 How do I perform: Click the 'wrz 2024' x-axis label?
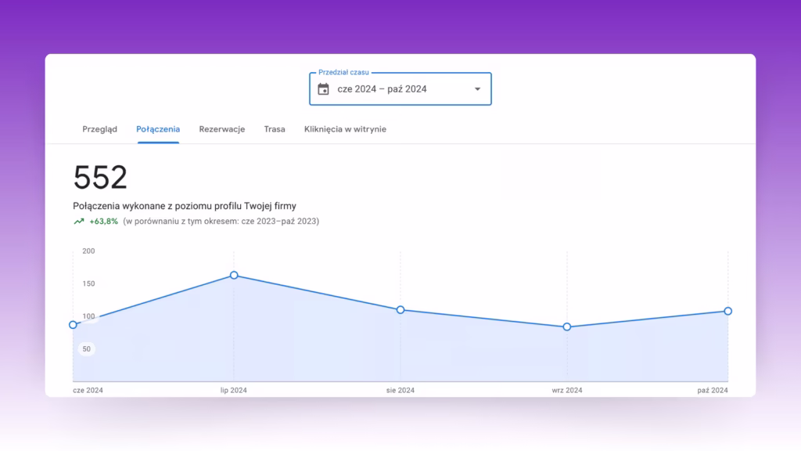[x=567, y=390]
